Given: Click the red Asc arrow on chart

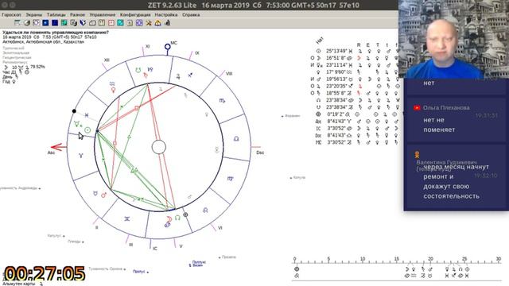Looking at the screenshot, I should (x=59, y=147).
